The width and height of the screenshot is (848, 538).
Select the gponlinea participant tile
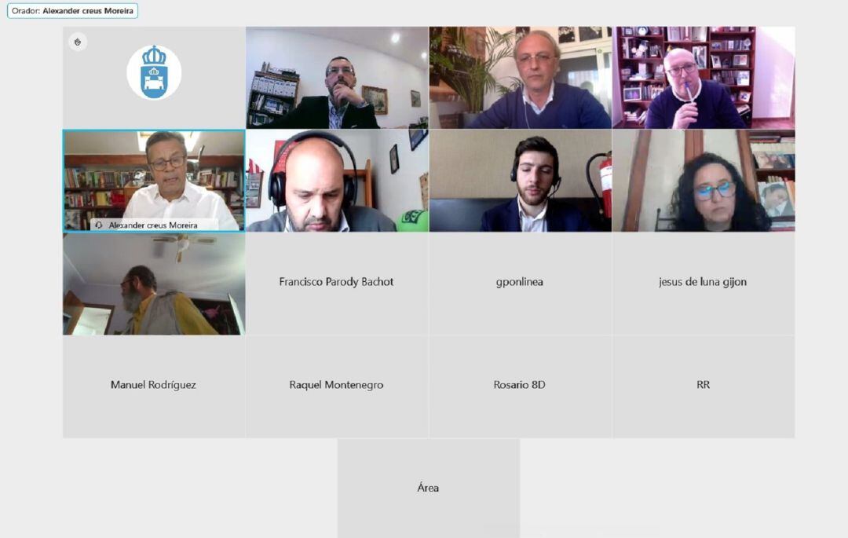[x=521, y=284]
